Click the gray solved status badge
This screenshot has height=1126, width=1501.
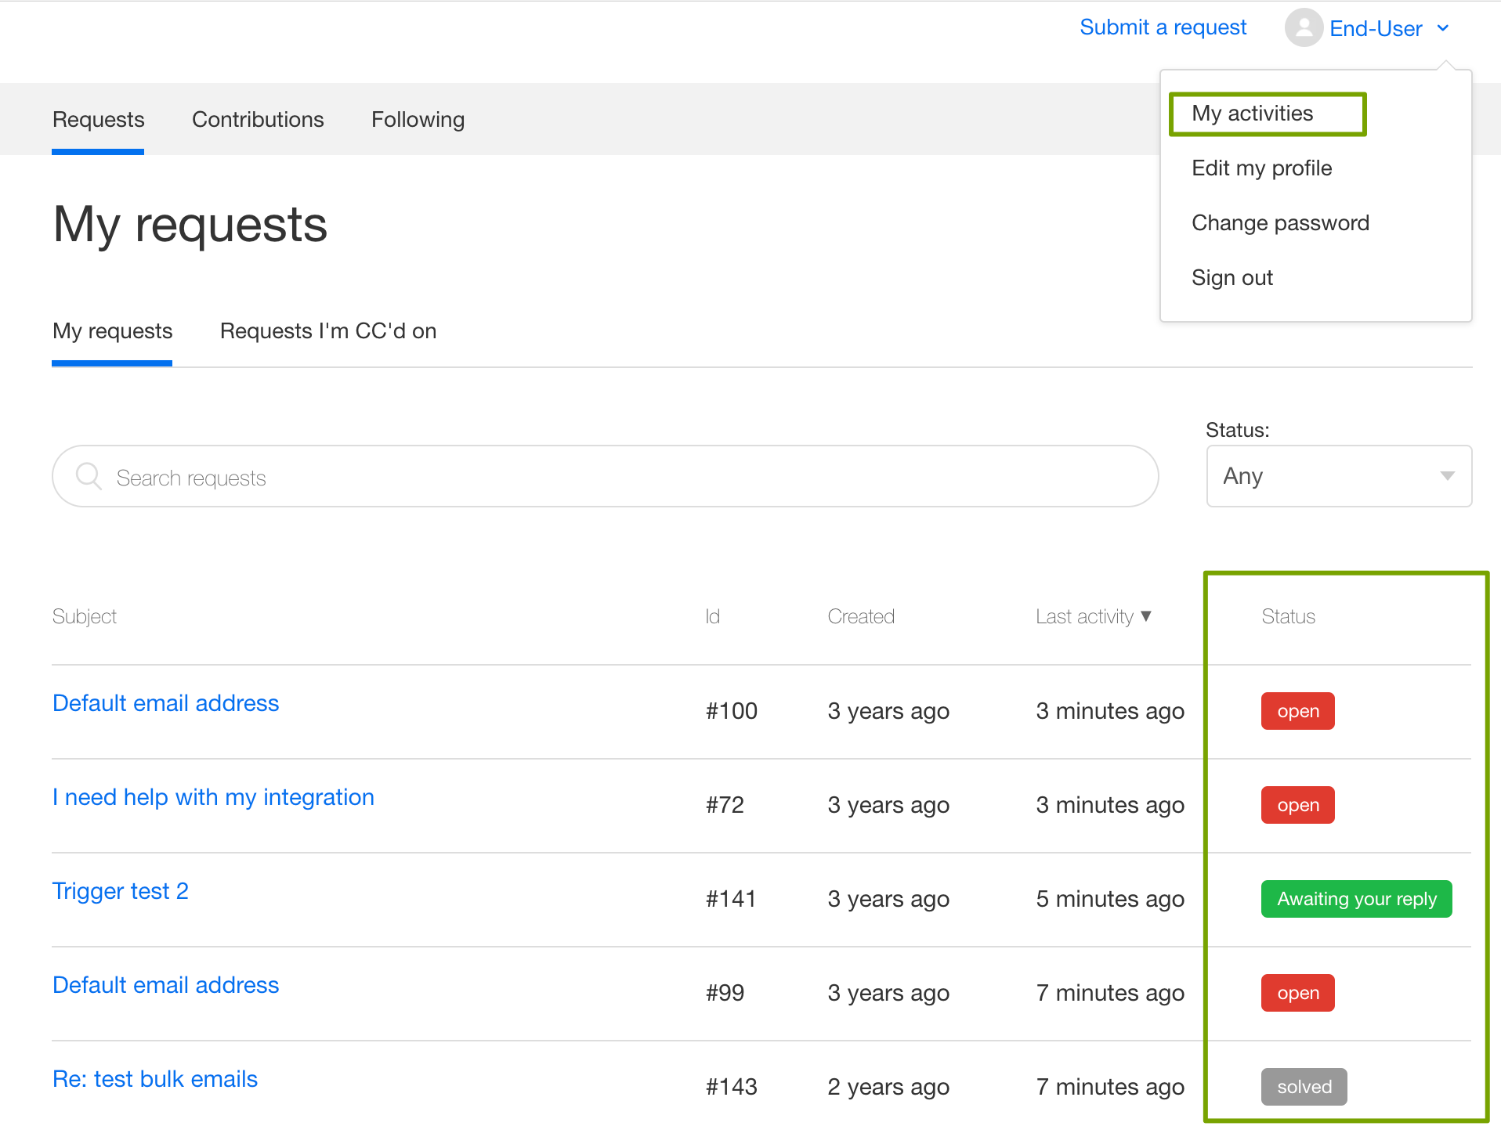pos(1304,1087)
